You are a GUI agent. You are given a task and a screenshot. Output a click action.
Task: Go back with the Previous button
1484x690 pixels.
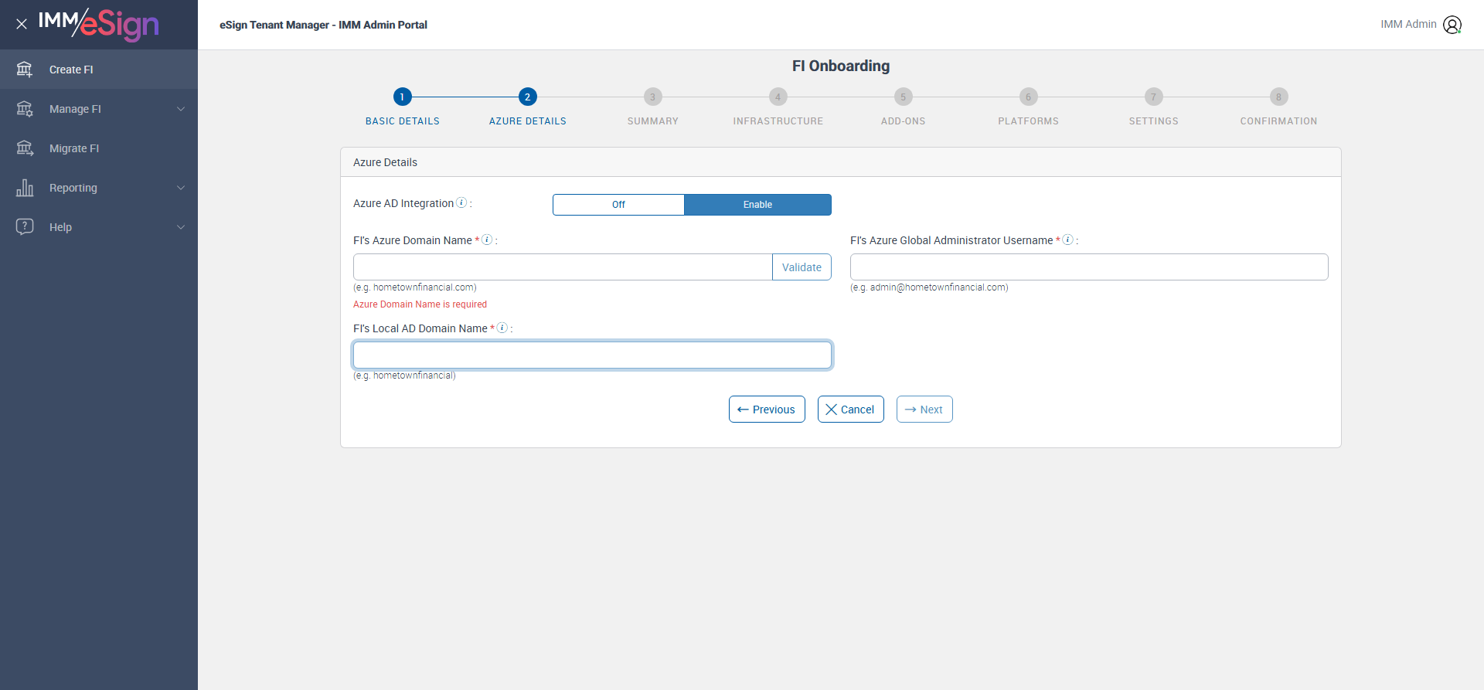767,410
